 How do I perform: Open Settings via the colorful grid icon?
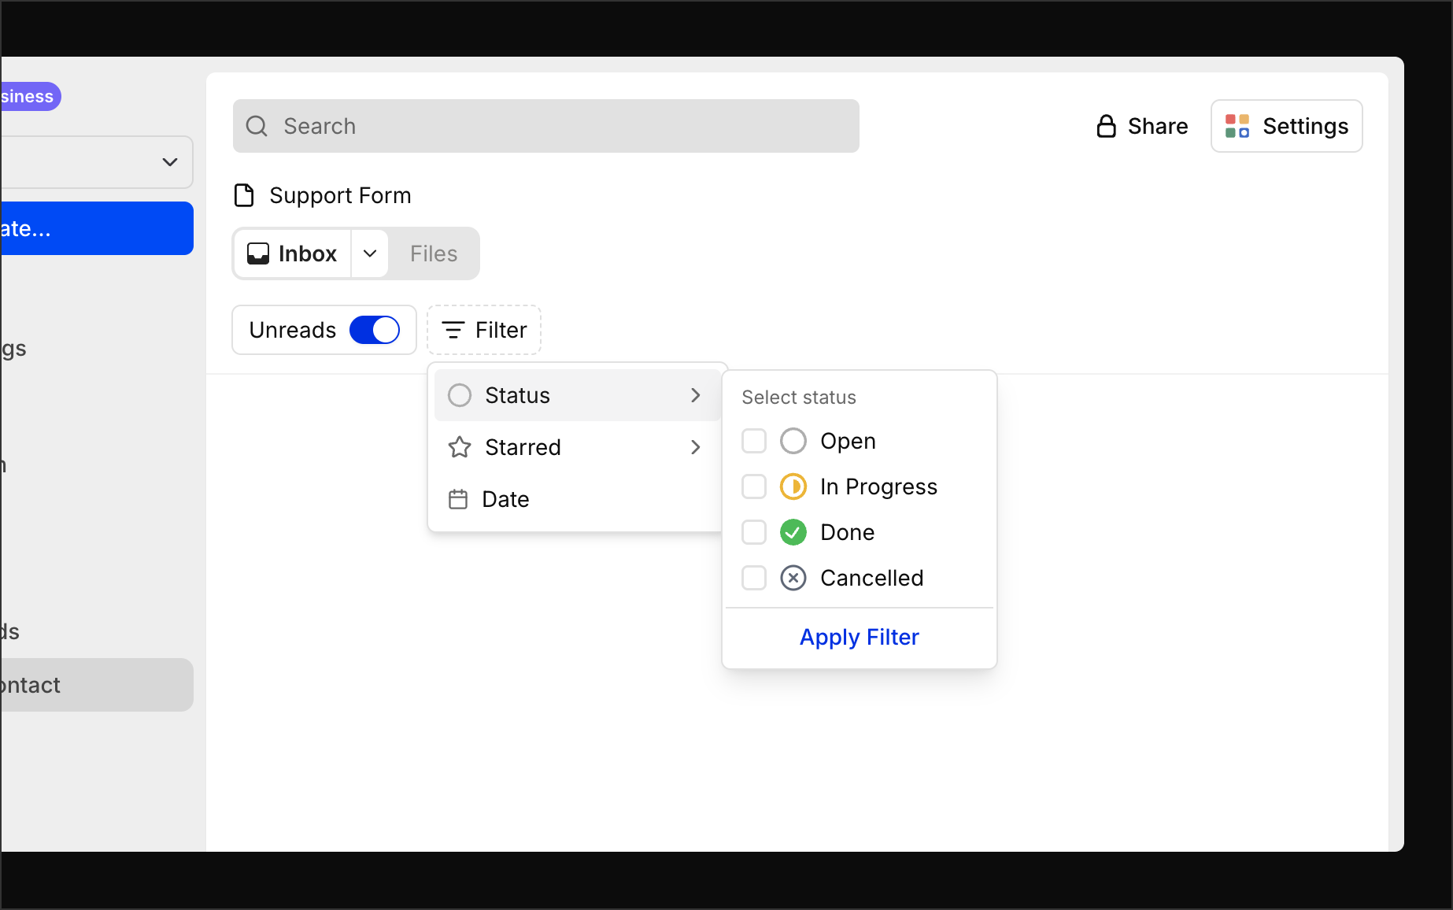pos(1236,125)
